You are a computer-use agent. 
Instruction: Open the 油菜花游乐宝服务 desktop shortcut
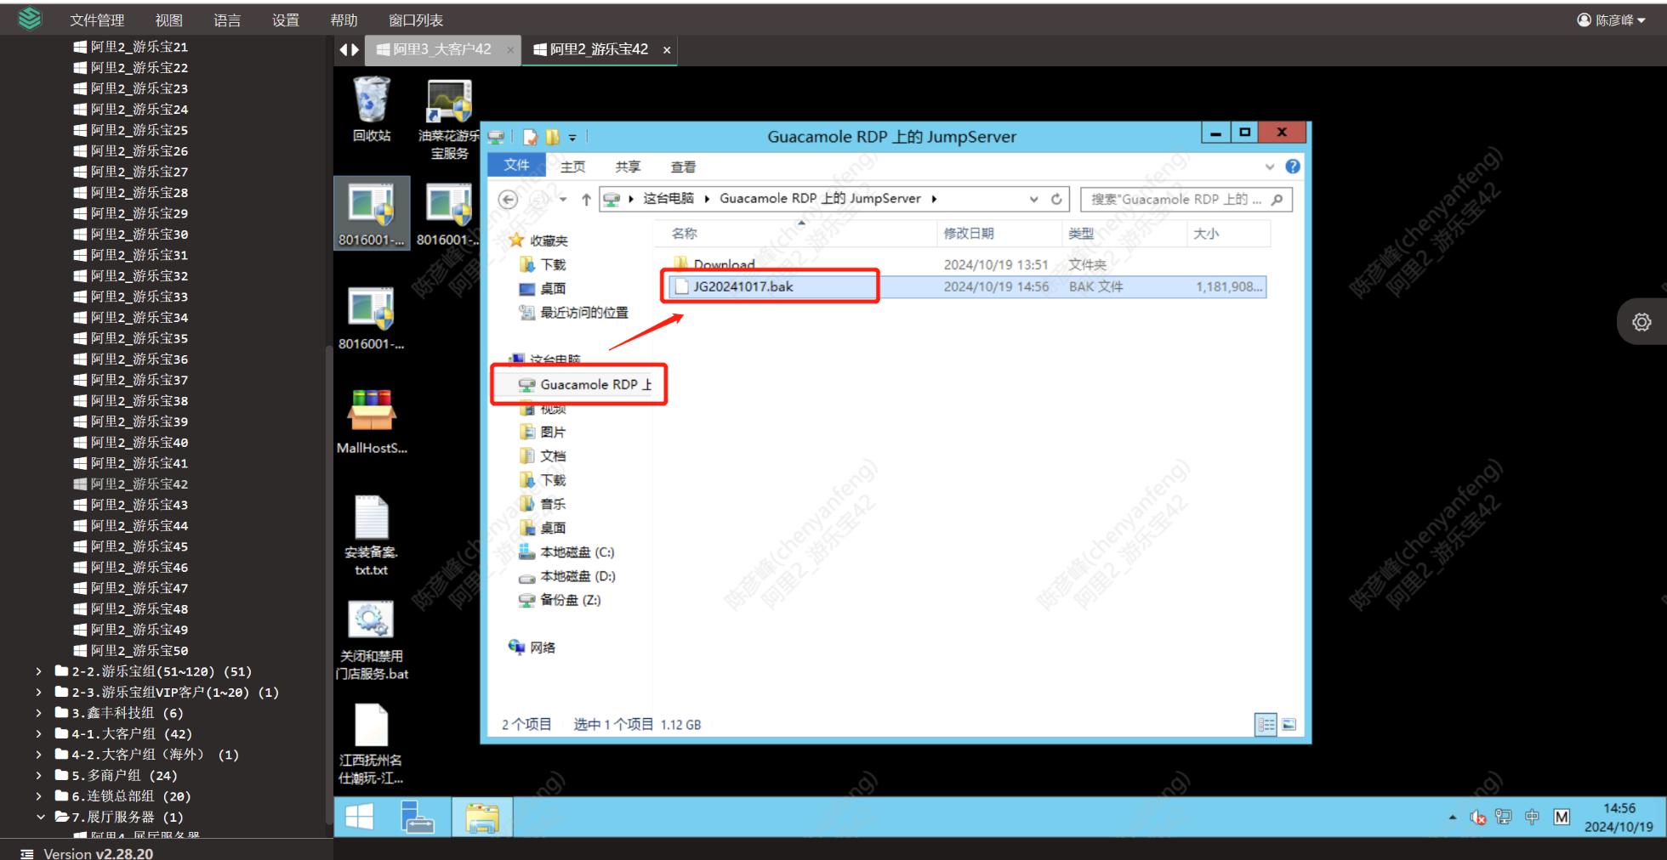pos(449,119)
